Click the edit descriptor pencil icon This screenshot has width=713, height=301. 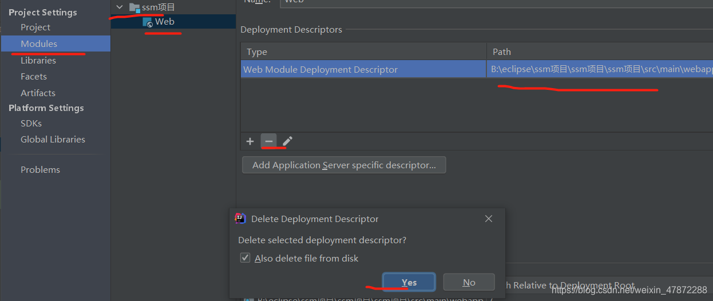pyautogui.click(x=287, y=141)
